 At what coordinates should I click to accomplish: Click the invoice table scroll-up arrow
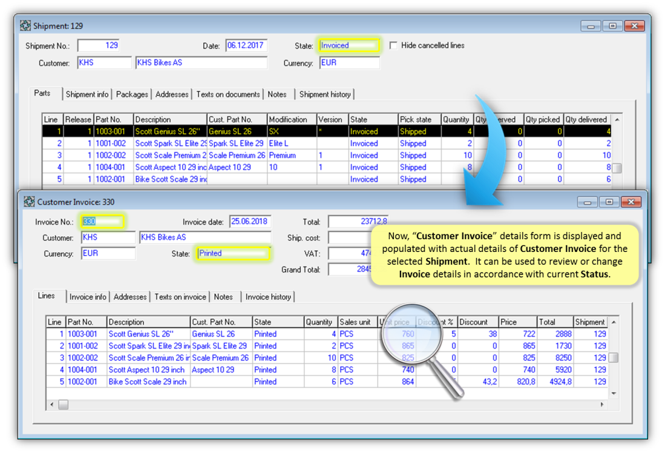tap(613, 322)
